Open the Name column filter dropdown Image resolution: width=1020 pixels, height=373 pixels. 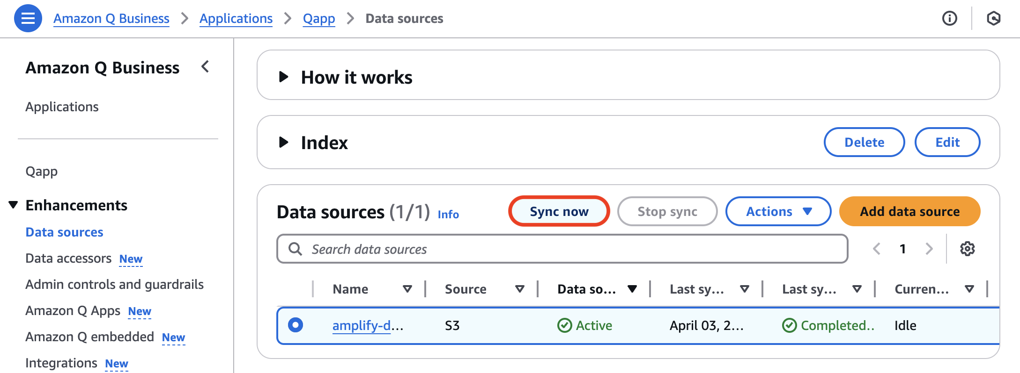407,288
